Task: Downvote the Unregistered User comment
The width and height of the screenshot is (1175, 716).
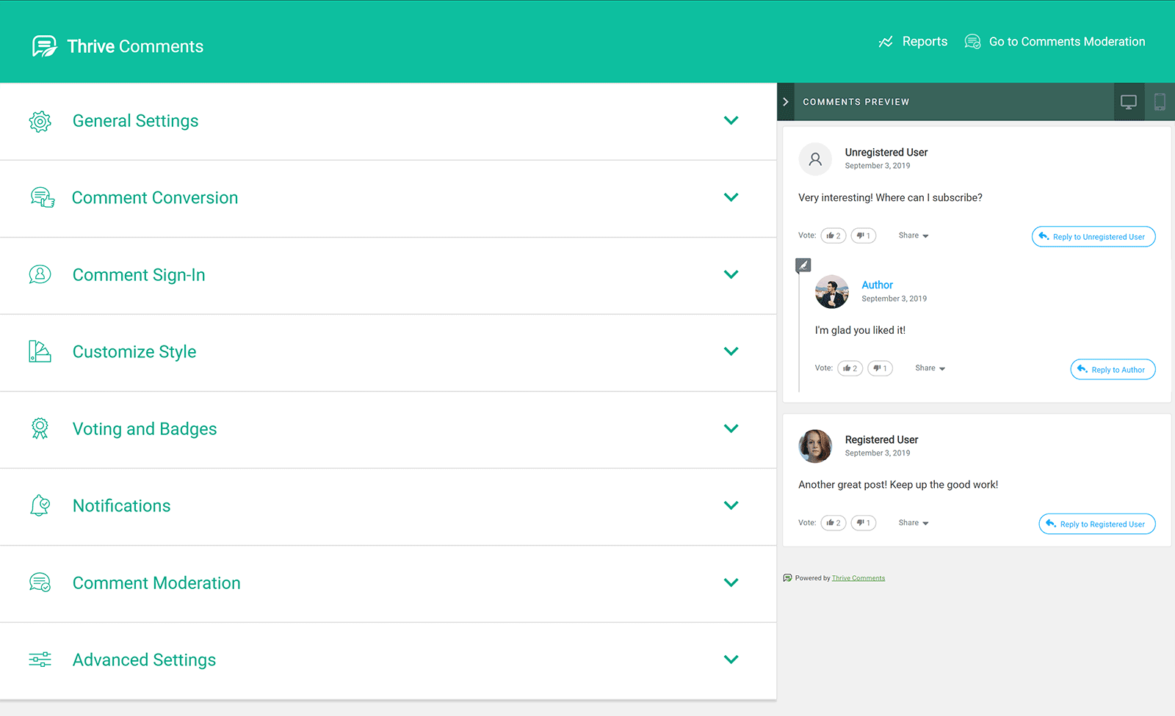Action: point(864,235)
